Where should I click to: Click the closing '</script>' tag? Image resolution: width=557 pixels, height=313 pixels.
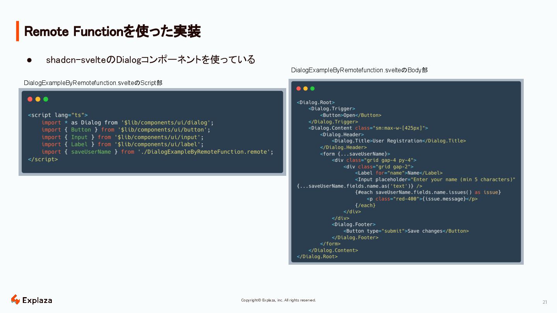coord(43,159)
